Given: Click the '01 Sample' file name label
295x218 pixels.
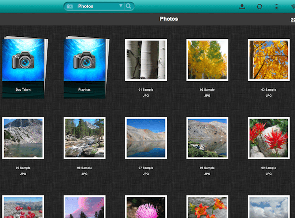Looking at the screenshot, I should [146, 90].
